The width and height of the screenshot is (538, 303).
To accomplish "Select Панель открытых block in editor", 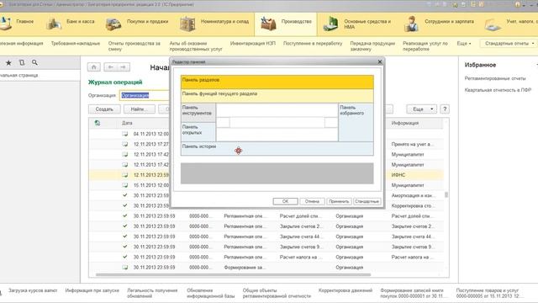I will point(198,132).
